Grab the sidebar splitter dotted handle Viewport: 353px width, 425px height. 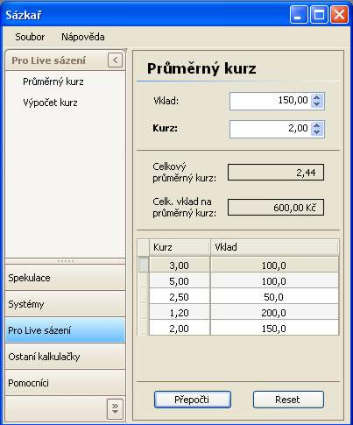point(66,261)
